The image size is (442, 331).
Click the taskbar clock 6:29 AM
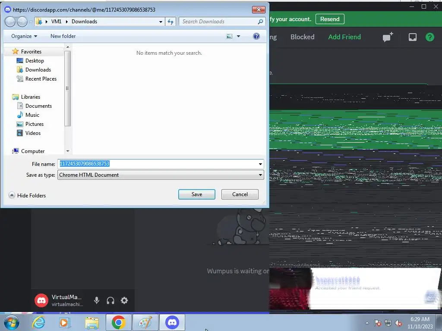(420, 323)
